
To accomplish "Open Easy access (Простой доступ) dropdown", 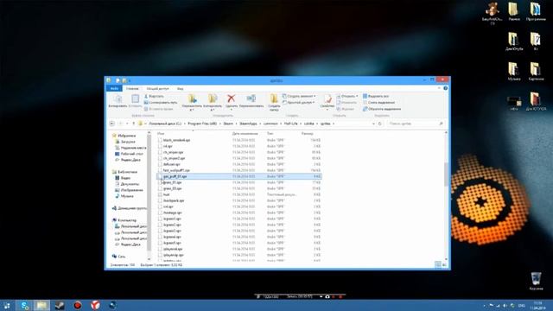I will click(x=298, y=102).
